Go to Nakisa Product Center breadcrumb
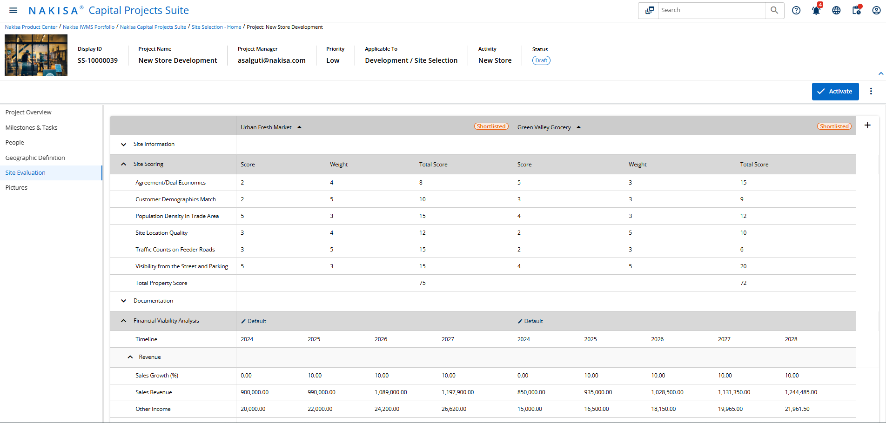 pyautogui.click(x=31, y=27)
